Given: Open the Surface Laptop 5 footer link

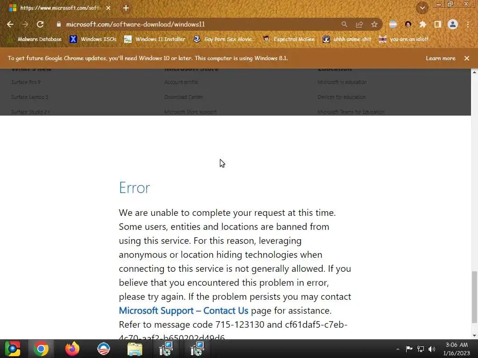Looking at the screenshot, I should 30,97.
